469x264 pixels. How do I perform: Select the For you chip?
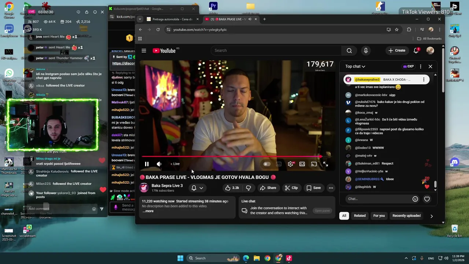[x=379, y=216]
